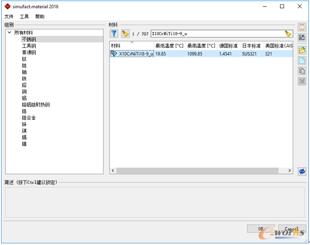
Task: Click the horizontal scrollbar thumb of the table
Action: (x=197, y=171)
